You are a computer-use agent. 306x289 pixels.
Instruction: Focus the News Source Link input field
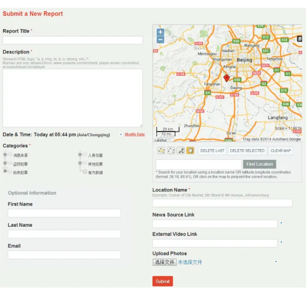(x=215, y=224)
